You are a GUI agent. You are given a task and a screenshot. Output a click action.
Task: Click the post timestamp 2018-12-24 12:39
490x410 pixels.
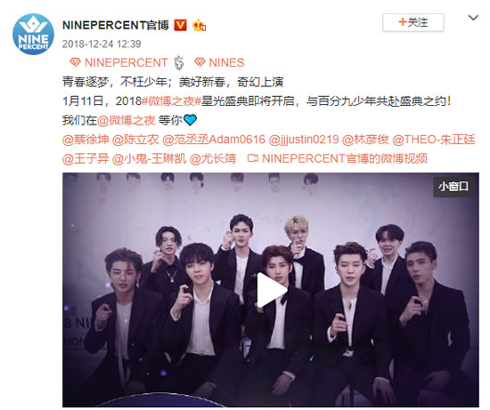[102, 44]
